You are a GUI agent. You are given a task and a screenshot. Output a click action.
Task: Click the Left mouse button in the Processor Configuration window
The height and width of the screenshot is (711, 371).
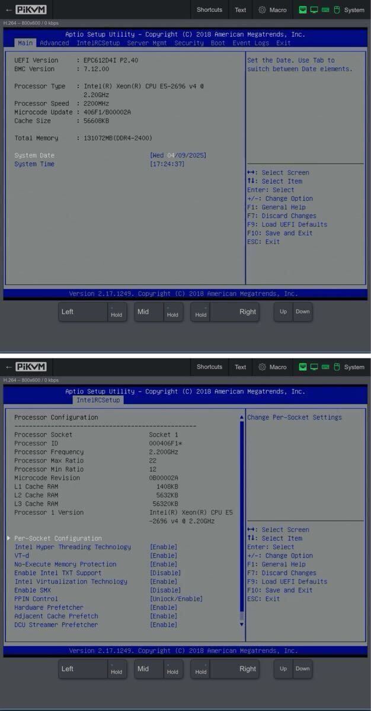coord(83,670)
